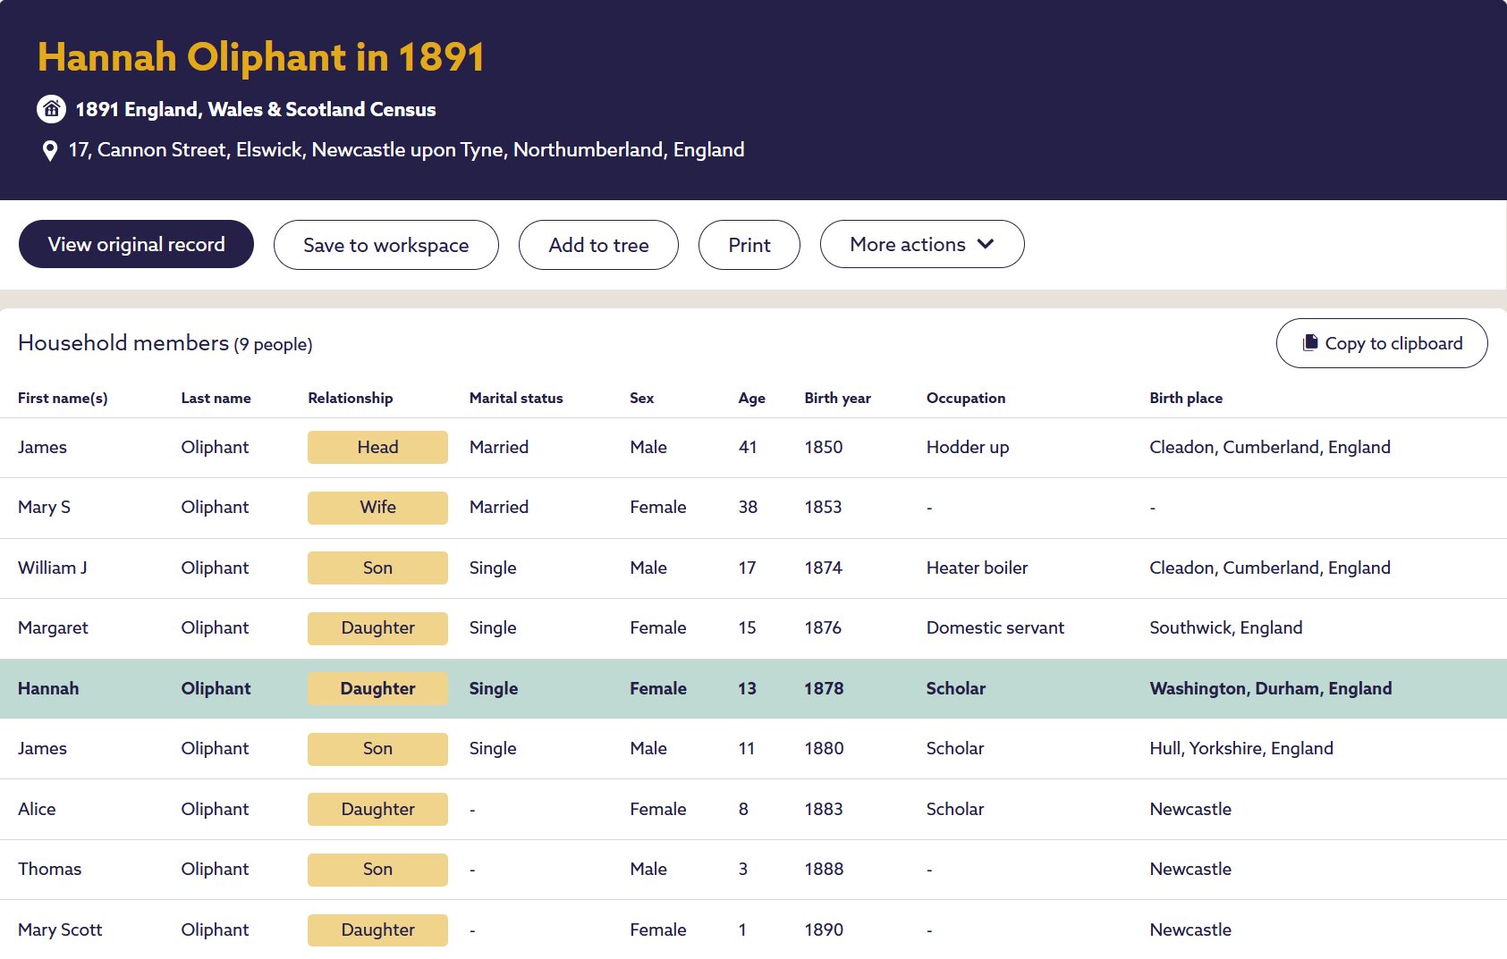Click birth year 1874
The width and height of the screenshot is (1507, 959).
click(x=823, y=568)
